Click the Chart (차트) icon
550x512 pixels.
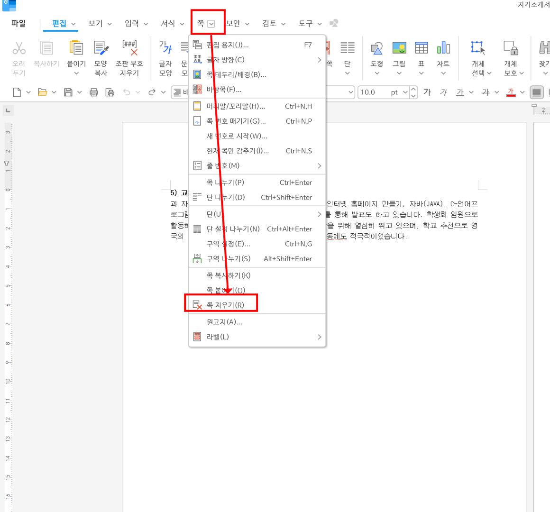[443, 48]
